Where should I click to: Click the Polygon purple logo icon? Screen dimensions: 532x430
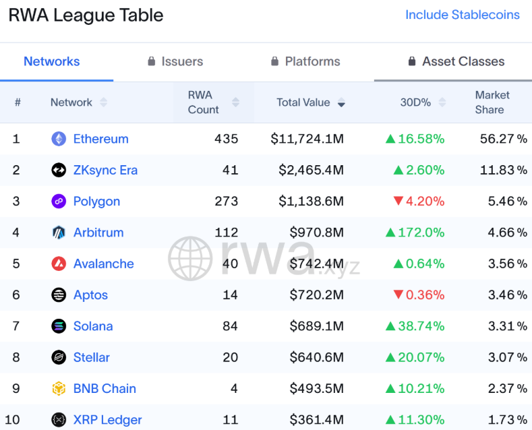click(x=59, y=201)
